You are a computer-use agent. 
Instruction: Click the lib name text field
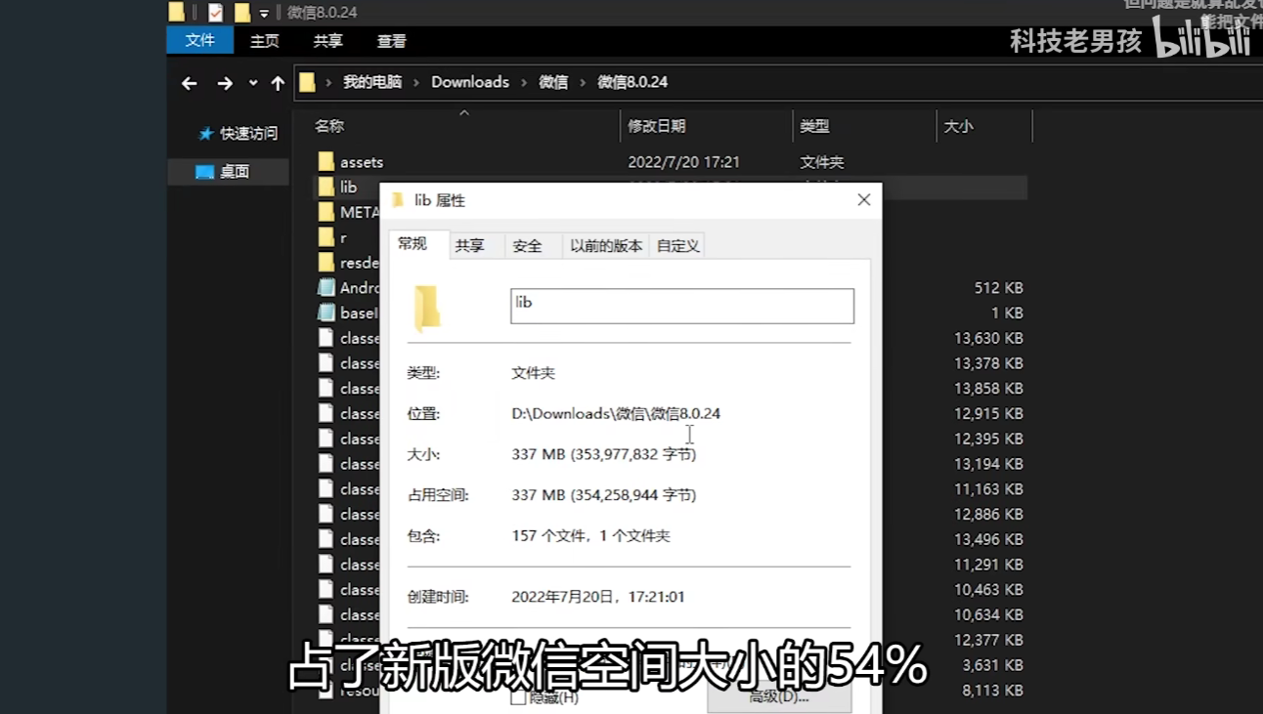pyautogui.click(x=680, y=306)
